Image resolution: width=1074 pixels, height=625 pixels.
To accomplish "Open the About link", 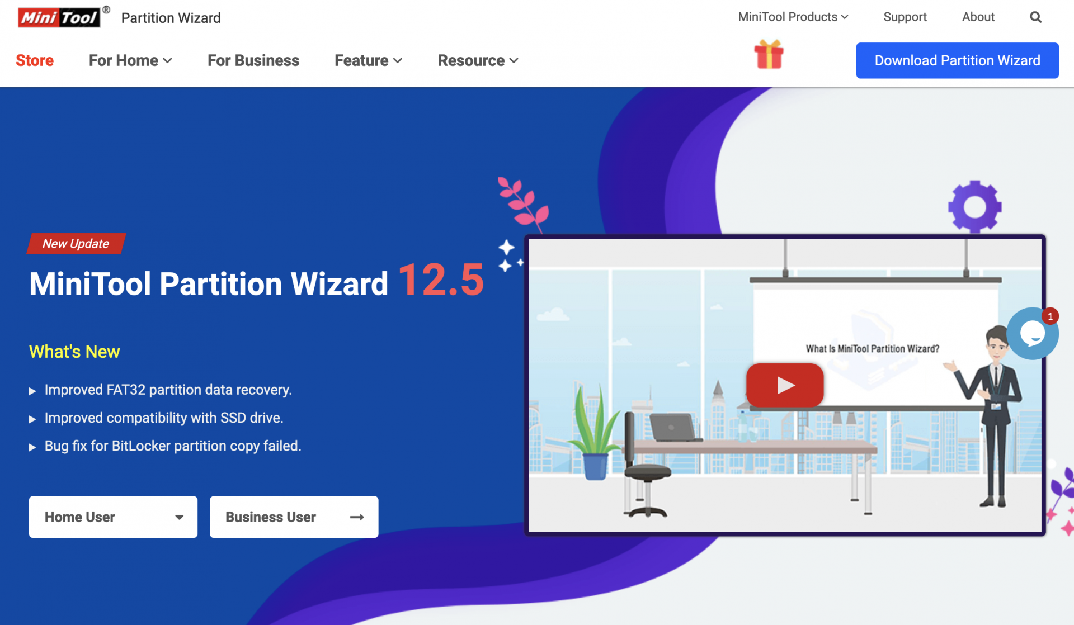I will point(978,17).
